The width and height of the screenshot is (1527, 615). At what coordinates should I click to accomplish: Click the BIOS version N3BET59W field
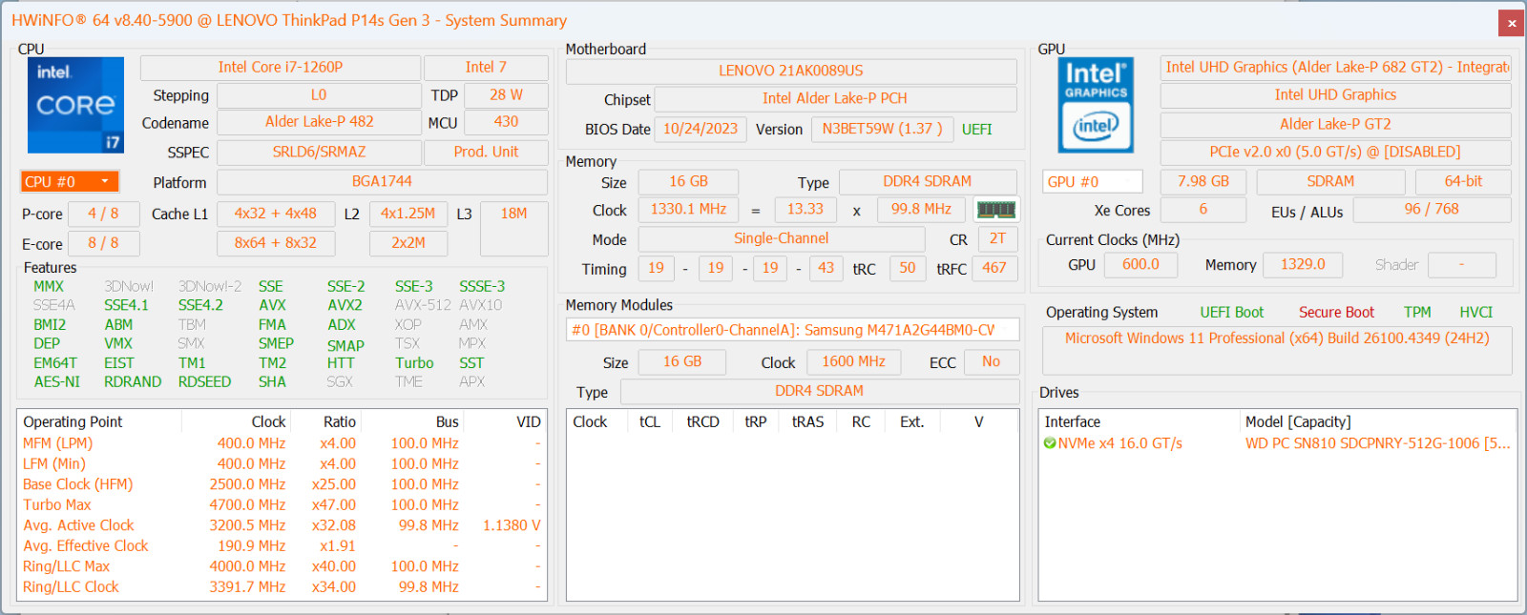883,129
